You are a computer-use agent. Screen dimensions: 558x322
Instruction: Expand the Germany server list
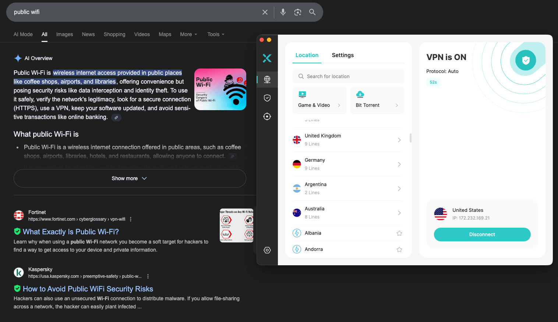399,164
